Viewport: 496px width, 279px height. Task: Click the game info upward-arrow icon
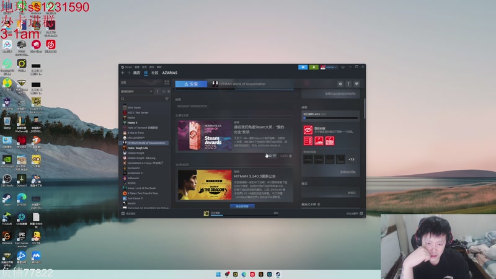click(x=348, y=84)
